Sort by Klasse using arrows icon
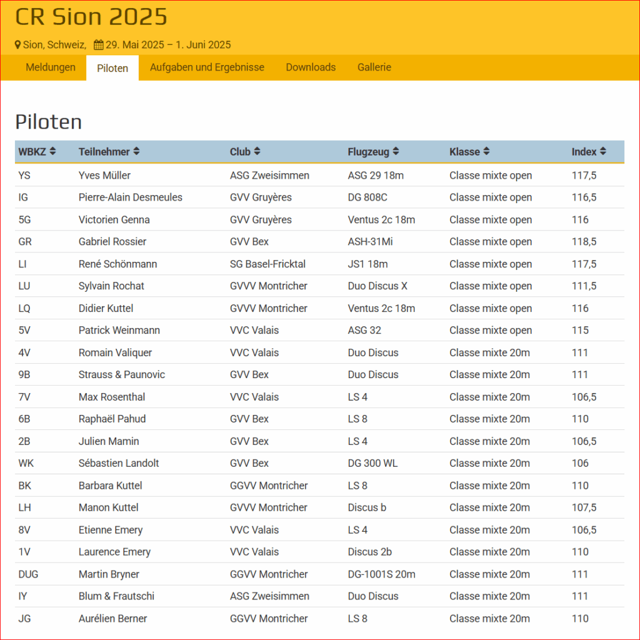The width and height of the screenshot is (640, 640). (486, 151)
